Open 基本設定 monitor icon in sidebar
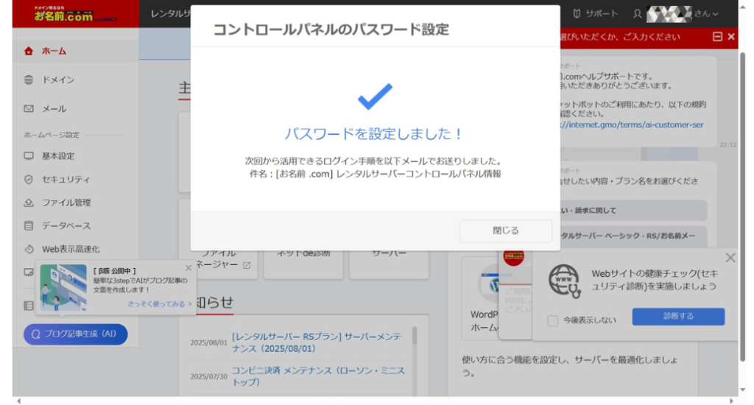This screenshot has width=754, height=405. point(29,156)
